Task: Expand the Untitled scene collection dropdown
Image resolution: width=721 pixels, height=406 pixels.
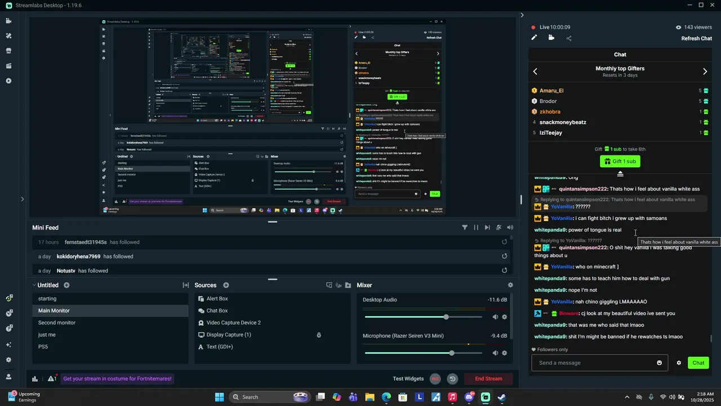Action: pyautogui.click(x=34, y=285)
